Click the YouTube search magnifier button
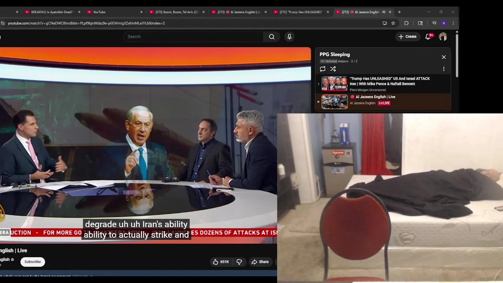The width and height of the screenshot is (503, 283). [x=272, y=37]
